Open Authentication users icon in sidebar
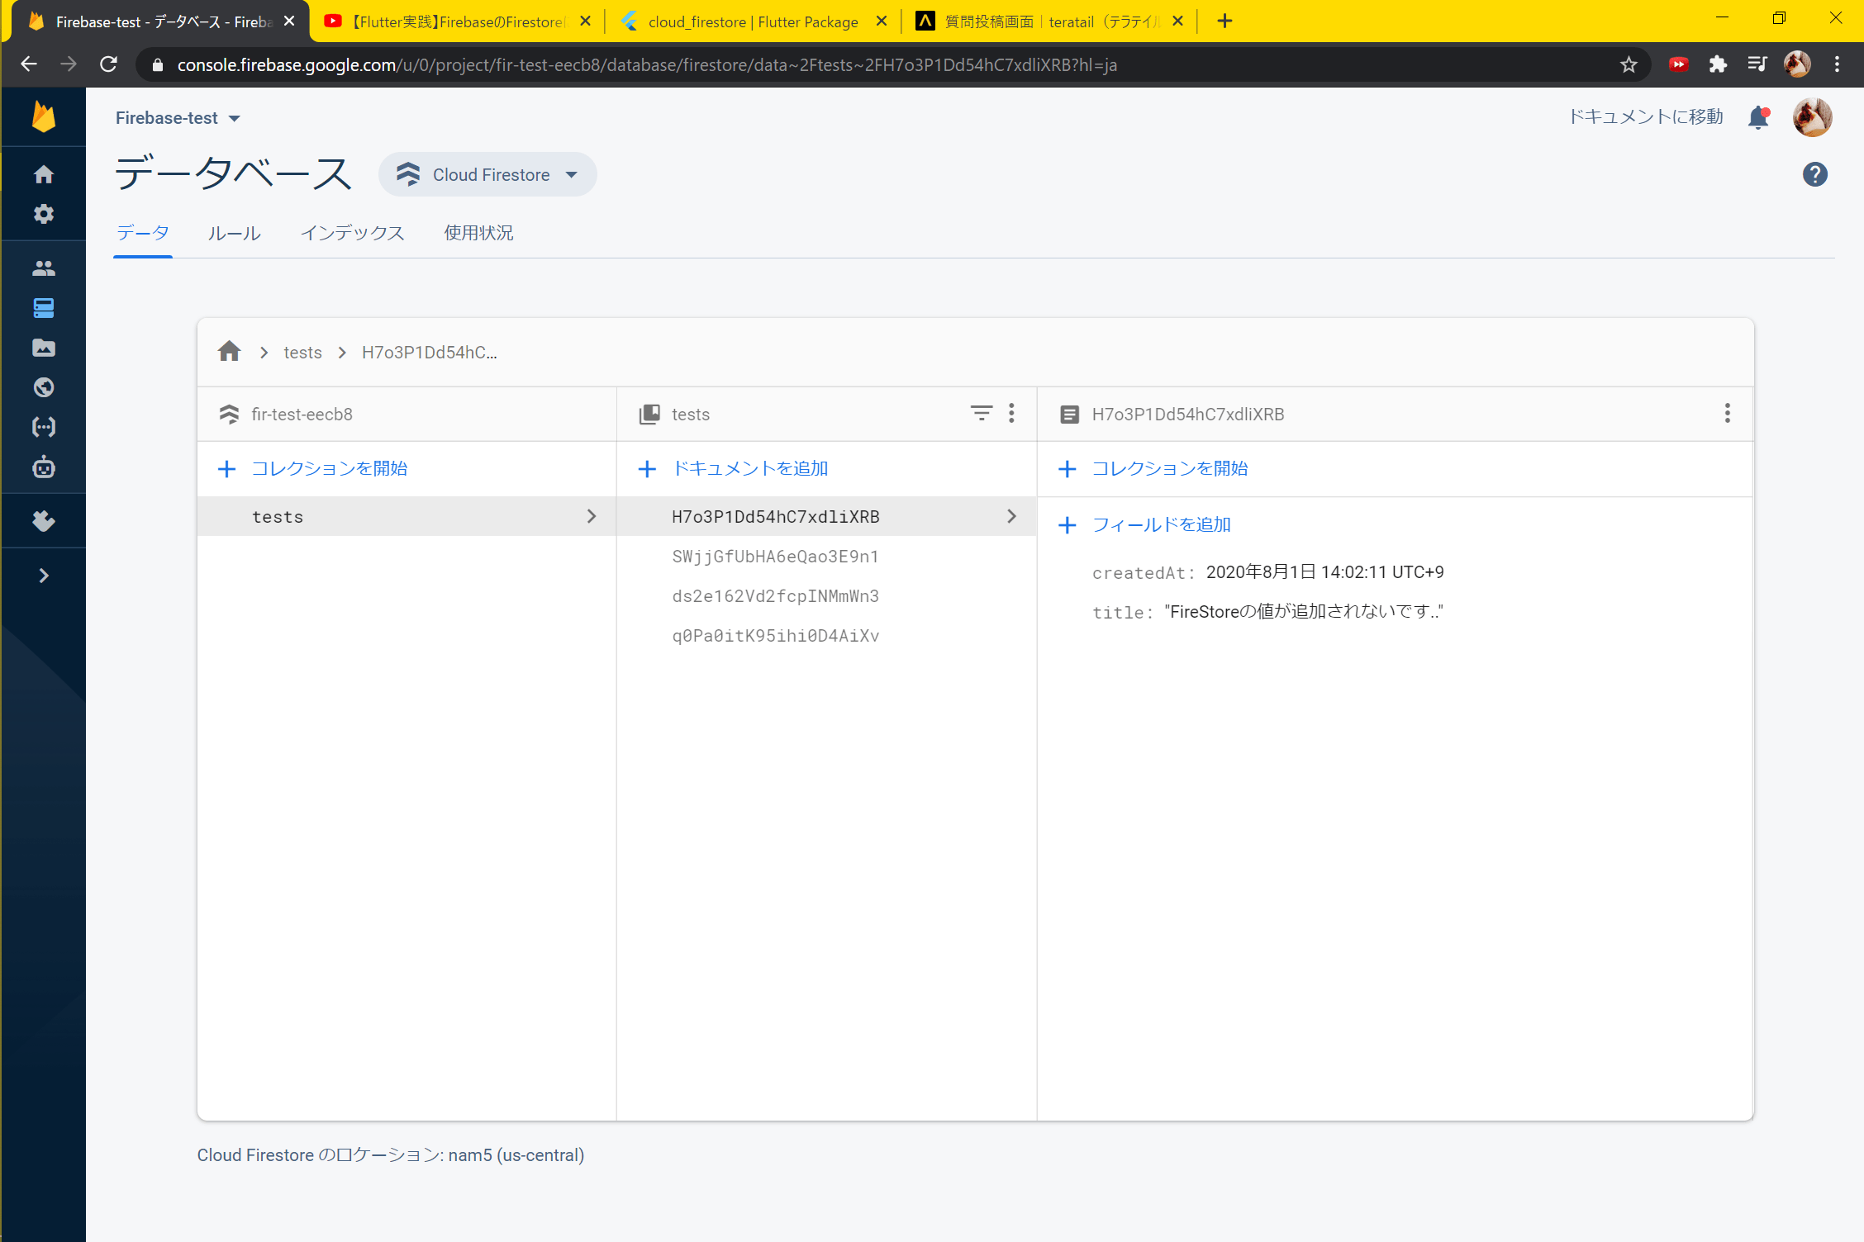This screenshot has width=1864, height=1242. click(44, 268)
